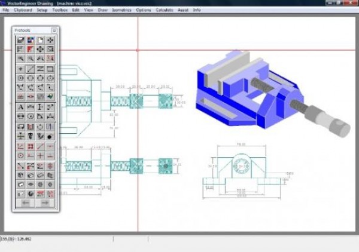Choose the plus-shaped crosshair snap tool
This screenshot has height=252, width=359.
coord(40,156)
